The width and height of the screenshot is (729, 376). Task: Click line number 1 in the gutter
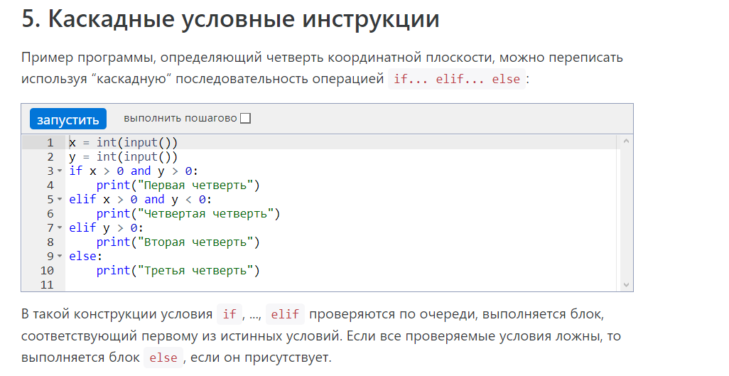50,142
